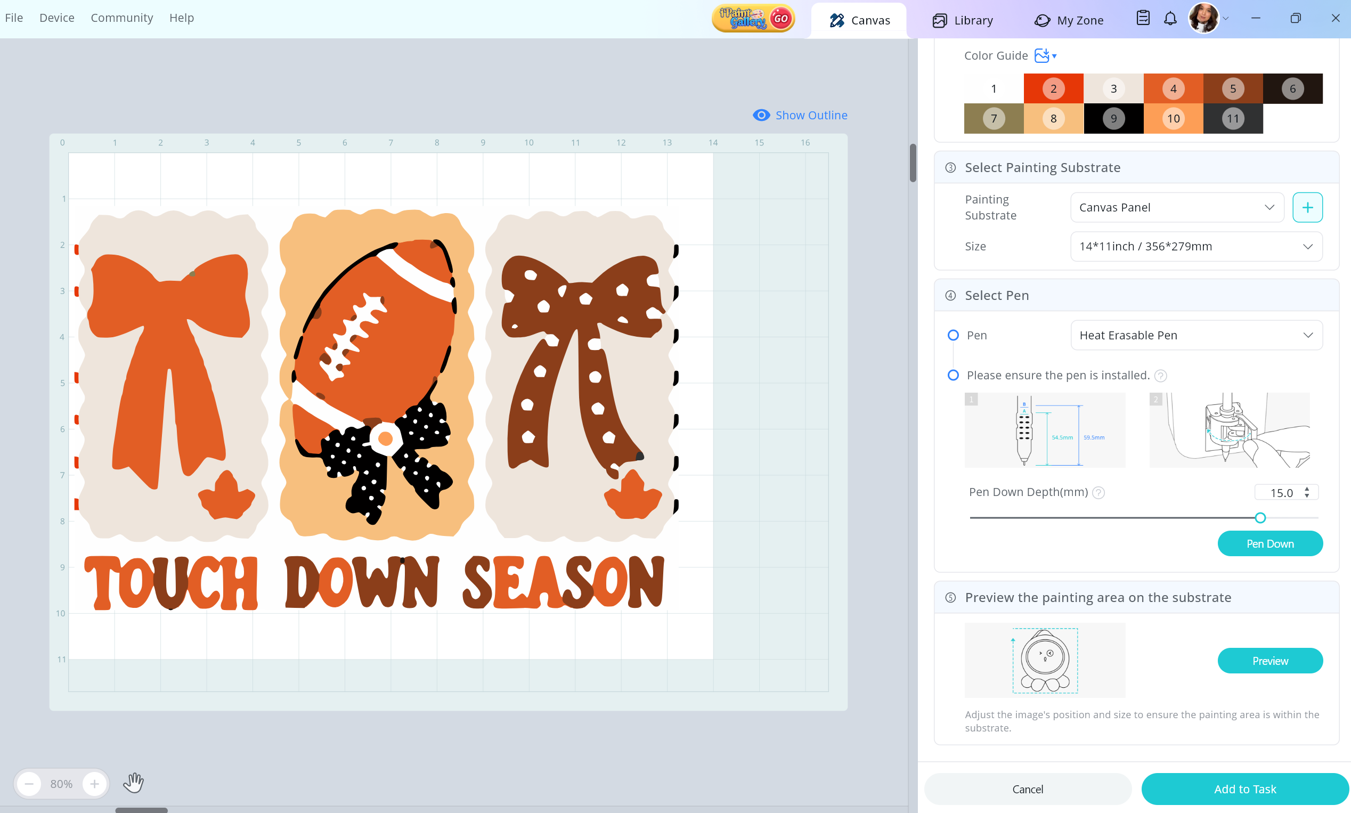Select the Pen radio button

point(953,335)
